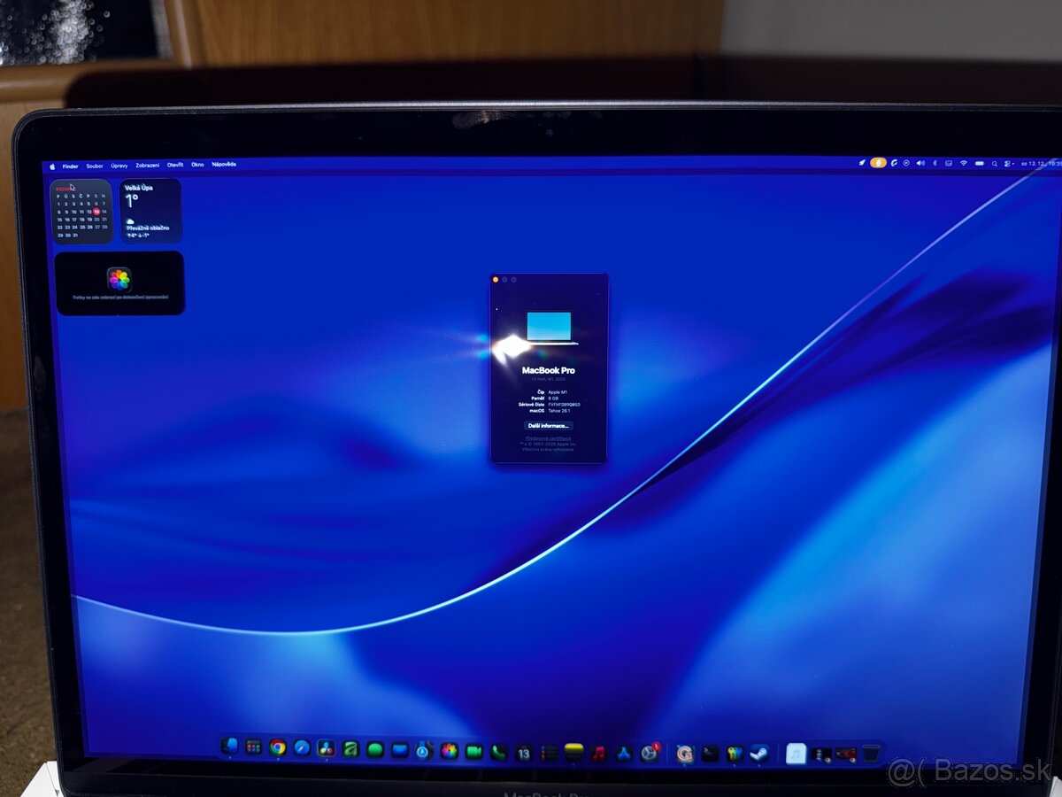The image size is (1062, 797).
Task: Open Notes from the Dock
Action: coord(574,753)
